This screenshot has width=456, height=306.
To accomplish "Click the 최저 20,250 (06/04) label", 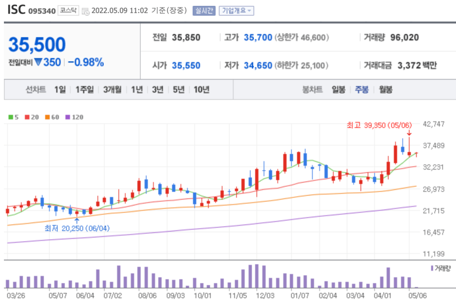I will point(77,228).
